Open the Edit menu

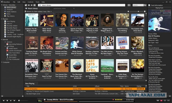tap(19, 2)
